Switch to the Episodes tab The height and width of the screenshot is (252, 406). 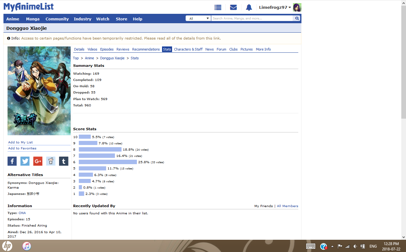[107, 49]
